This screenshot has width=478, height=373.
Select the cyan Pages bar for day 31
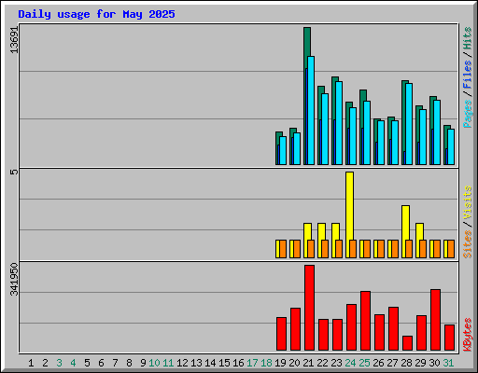click(451, 146)
